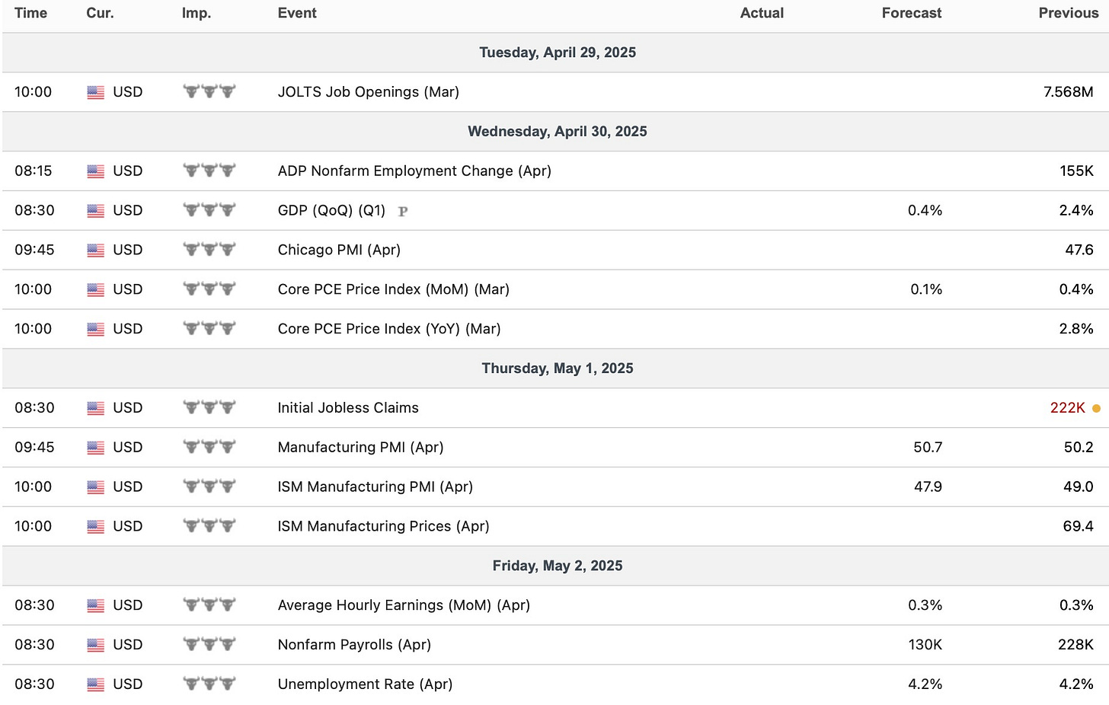
Task: Open the Average Hourly Earnings (MoM) event
Action: (x=404, y=605)
